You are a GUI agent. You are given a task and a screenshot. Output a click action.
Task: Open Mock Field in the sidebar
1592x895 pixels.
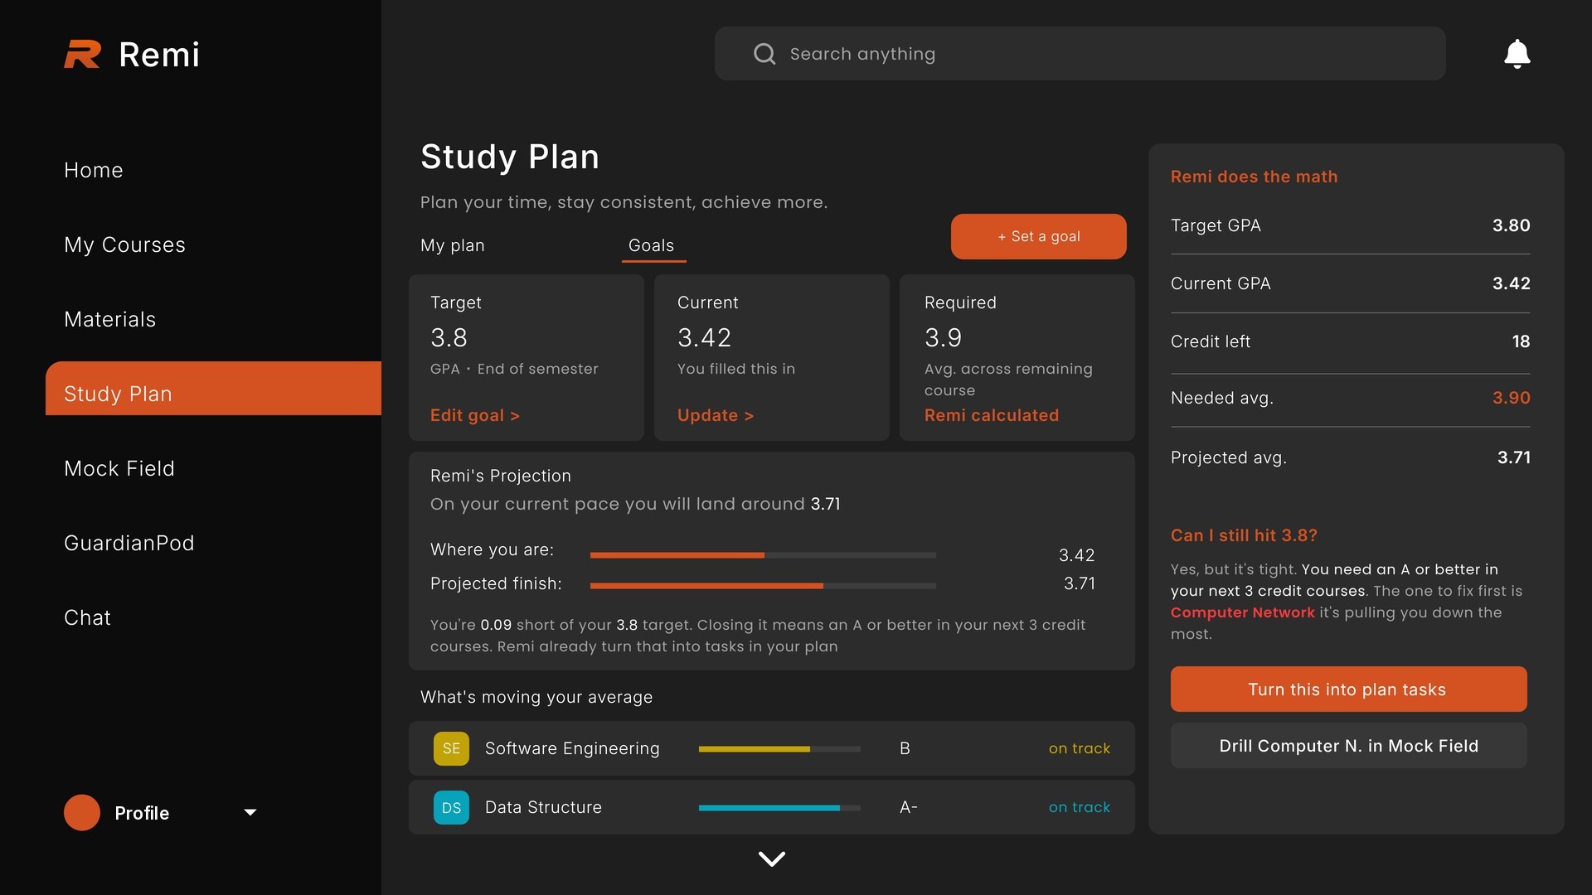[x=119, y=468]
